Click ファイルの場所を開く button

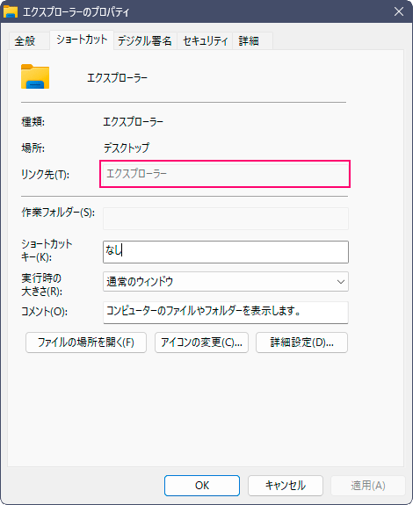[x=86, y=343]
